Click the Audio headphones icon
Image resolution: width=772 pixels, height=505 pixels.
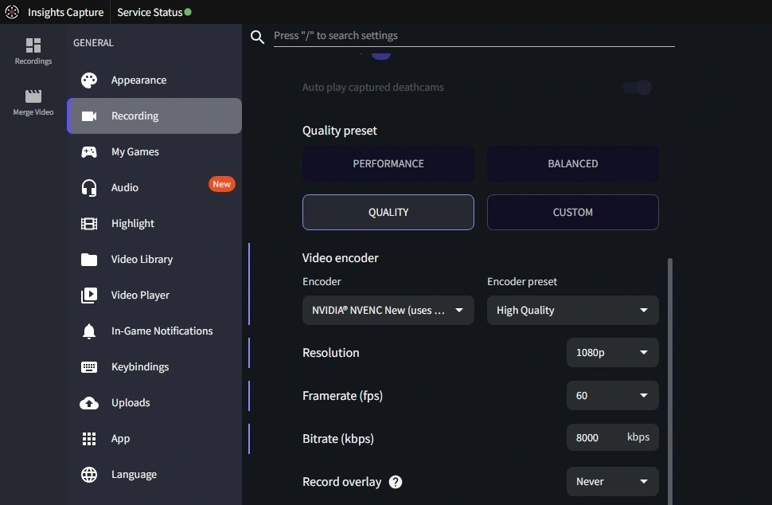point(89,187)
